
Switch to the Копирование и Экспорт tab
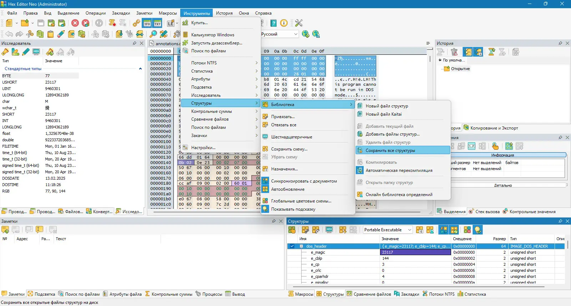pyautogui.click(x=491, y=128)
